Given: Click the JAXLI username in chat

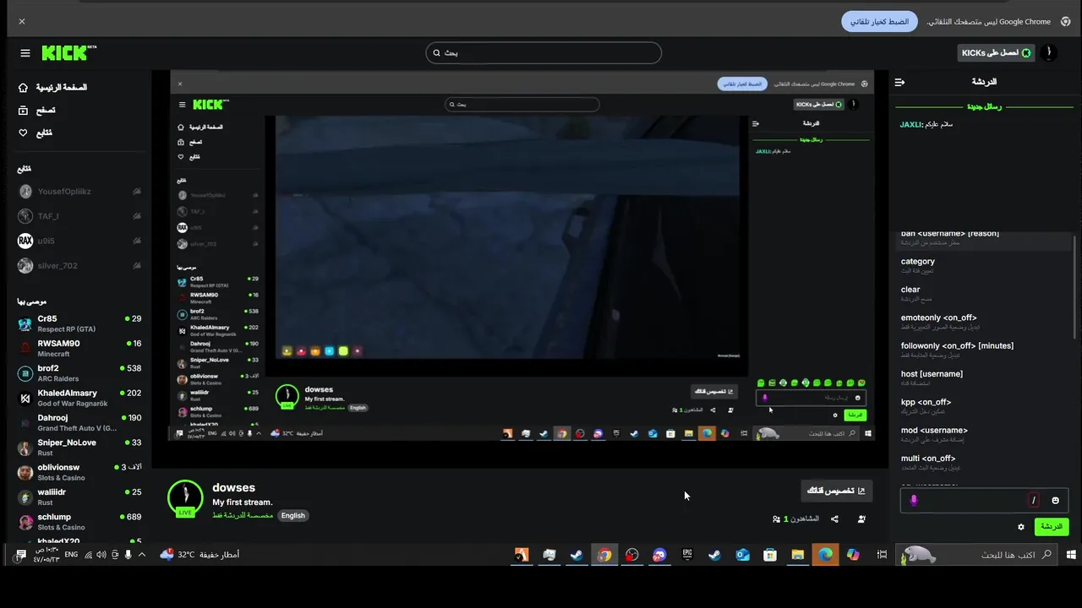Looking at the screenshot, I should pos(910,124).
